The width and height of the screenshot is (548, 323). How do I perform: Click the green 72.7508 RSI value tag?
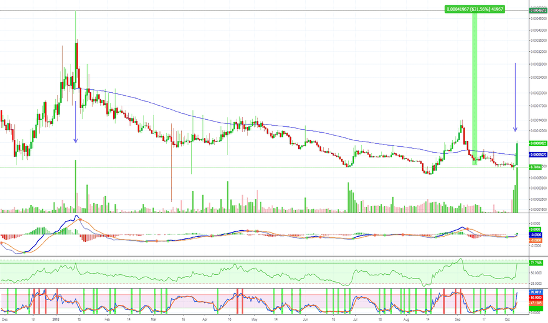point(536,263)
